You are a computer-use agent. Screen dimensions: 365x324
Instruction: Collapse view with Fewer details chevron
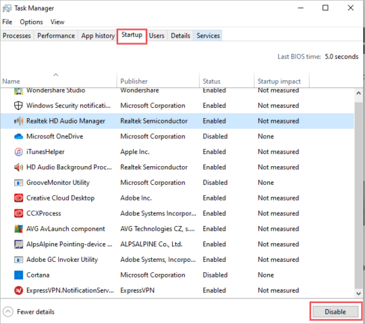tap(8, 312)
